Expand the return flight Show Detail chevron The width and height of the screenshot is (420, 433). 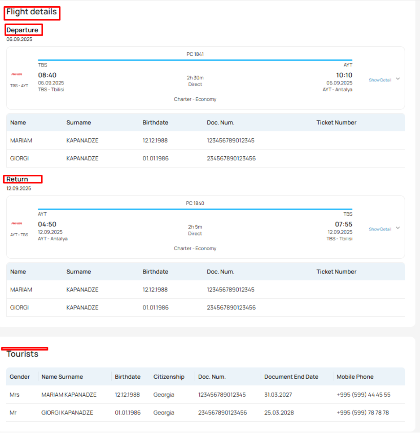[398, 229]
